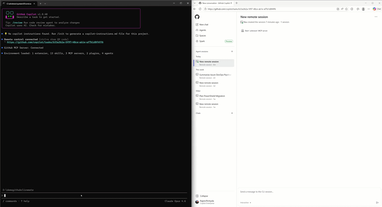
Task: Open the Agents page
Action: [x=201, y=30]
